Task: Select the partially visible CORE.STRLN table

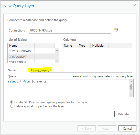Action: click(31, 61)
